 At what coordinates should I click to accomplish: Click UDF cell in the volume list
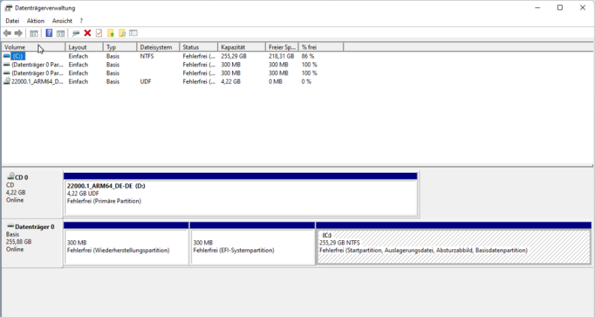coord(145,81)
